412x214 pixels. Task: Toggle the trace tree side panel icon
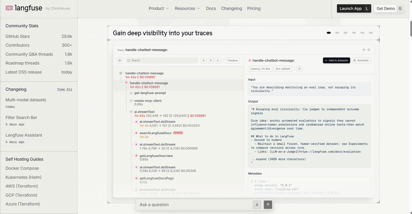120,60
